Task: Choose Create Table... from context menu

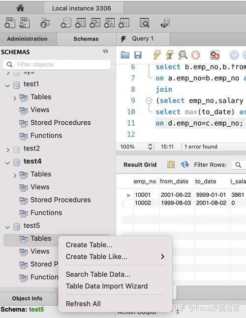Action: (x=89, y=245)
